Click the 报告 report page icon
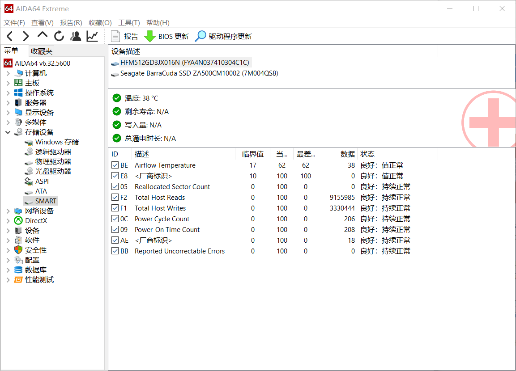516x371 pixels. [115, 36]
